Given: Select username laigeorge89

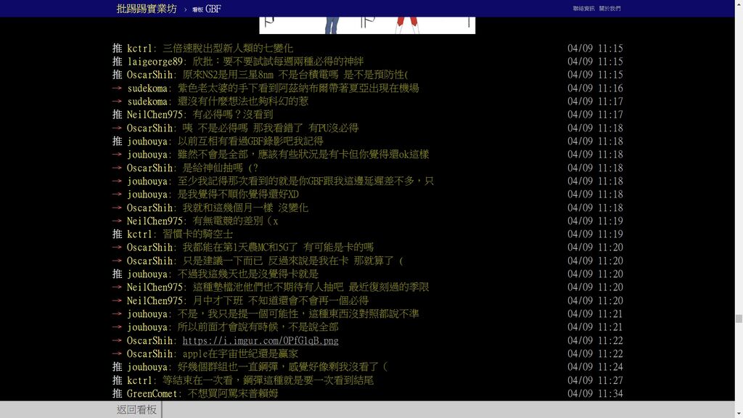Looking at the screenshot, I should 155,62.
